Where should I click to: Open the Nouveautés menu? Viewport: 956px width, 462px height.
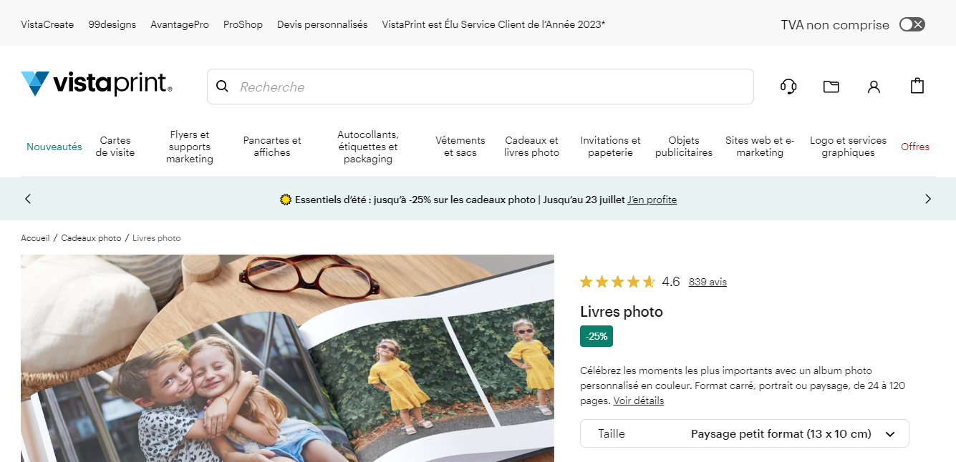coord(54,146)
